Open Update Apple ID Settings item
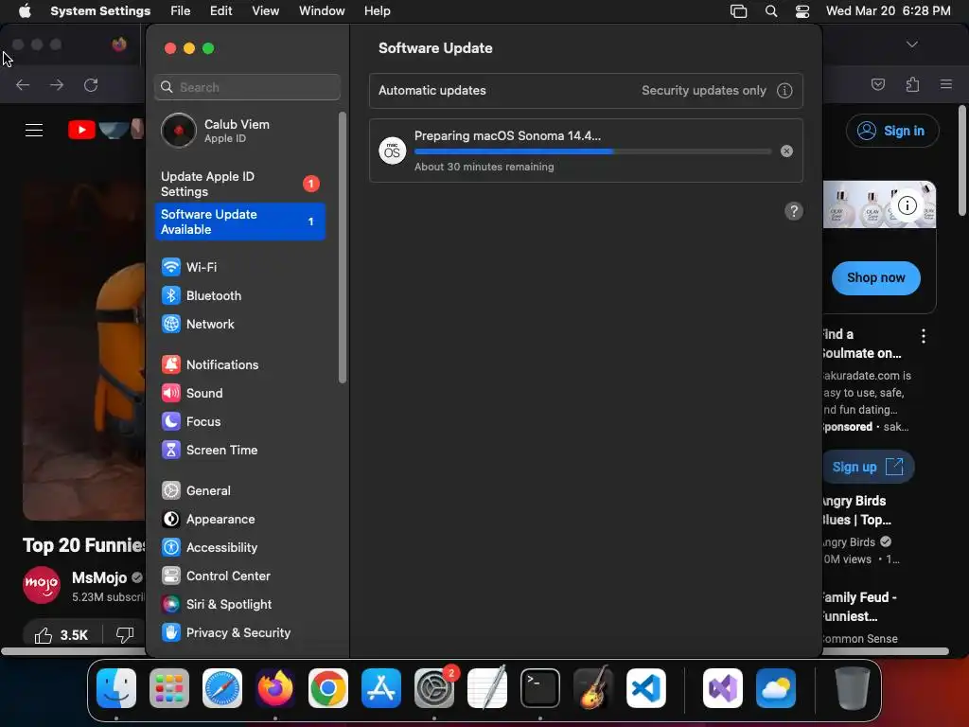This screenshot has height=727, width=969. tap(239, 184)
